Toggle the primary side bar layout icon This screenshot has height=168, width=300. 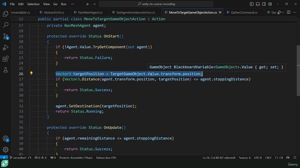[x=252, y=4]
